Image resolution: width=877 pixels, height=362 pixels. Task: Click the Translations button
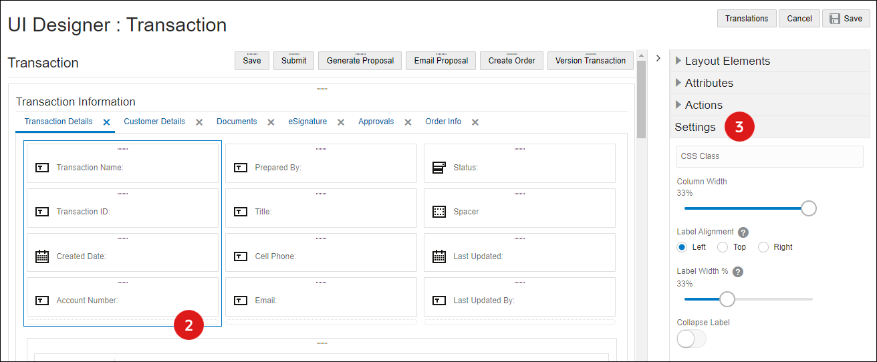coord(747,19)
